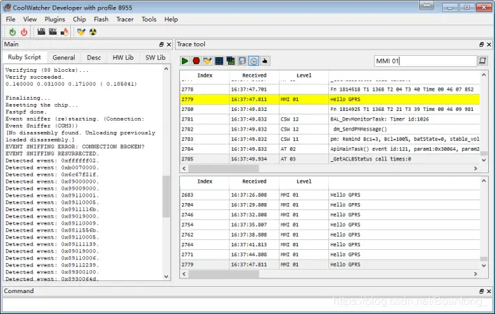Open the Tracer menu
The image size is (495, 314).
click(x=125, y=20)
